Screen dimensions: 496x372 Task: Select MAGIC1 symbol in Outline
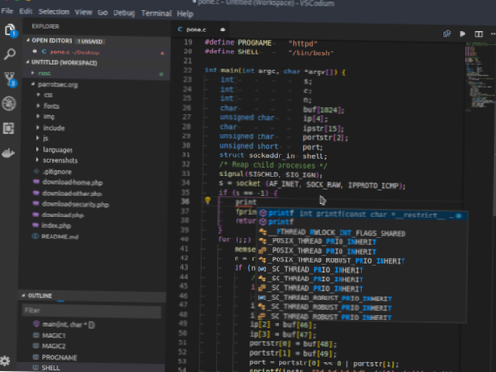tap(53, 335)
